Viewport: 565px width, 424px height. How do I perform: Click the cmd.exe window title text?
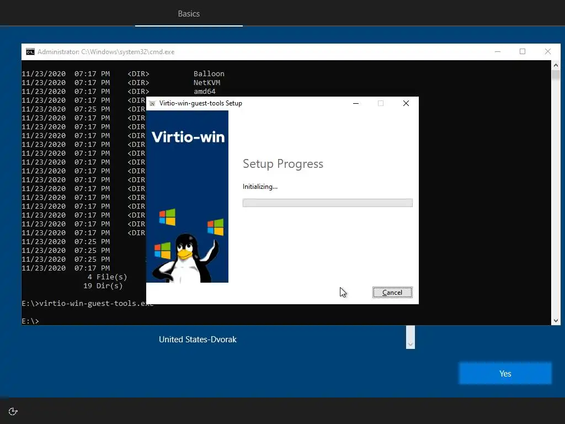point(106,52)
